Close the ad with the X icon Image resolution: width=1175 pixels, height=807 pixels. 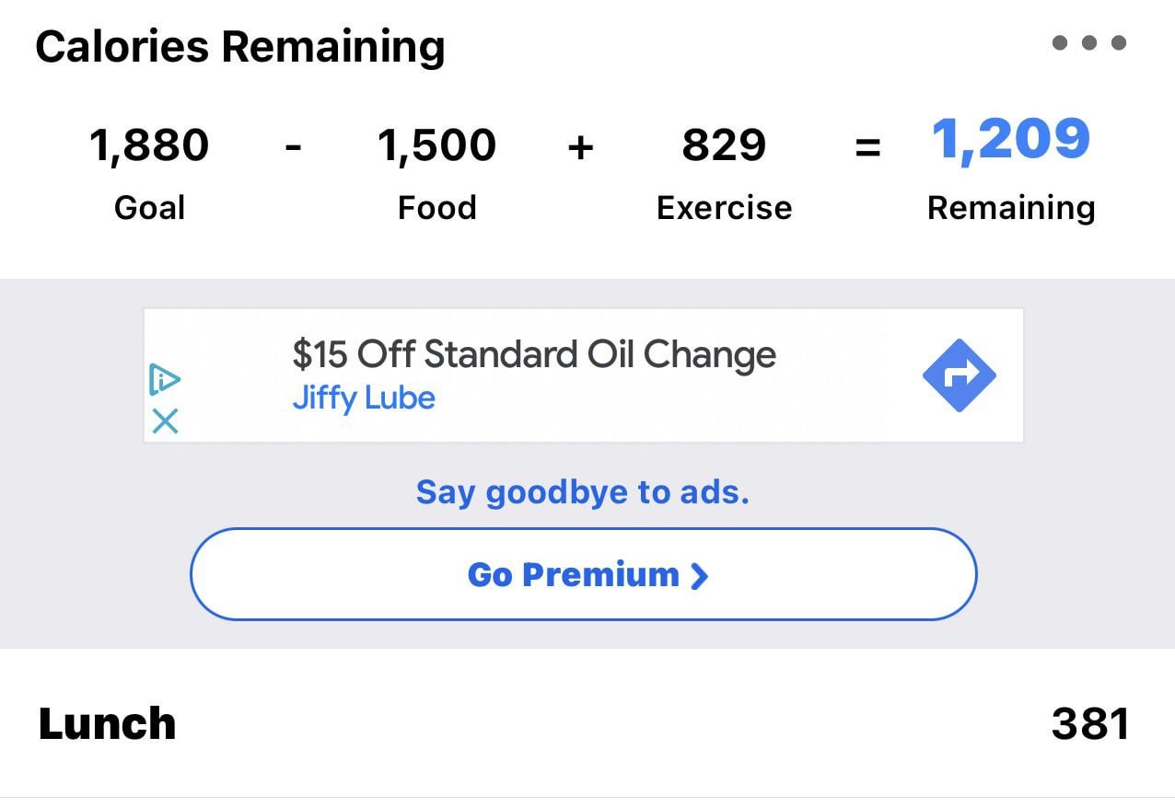coord(165,421)
